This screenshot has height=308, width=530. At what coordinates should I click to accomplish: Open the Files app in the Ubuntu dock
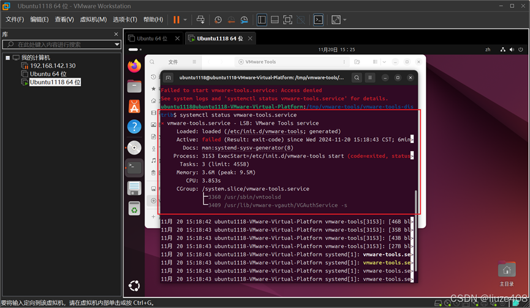(x=134, y=86)
